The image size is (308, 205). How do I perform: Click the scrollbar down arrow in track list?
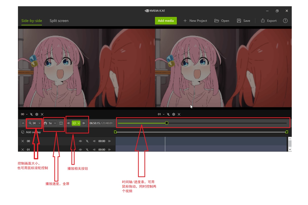coord(290,150)
